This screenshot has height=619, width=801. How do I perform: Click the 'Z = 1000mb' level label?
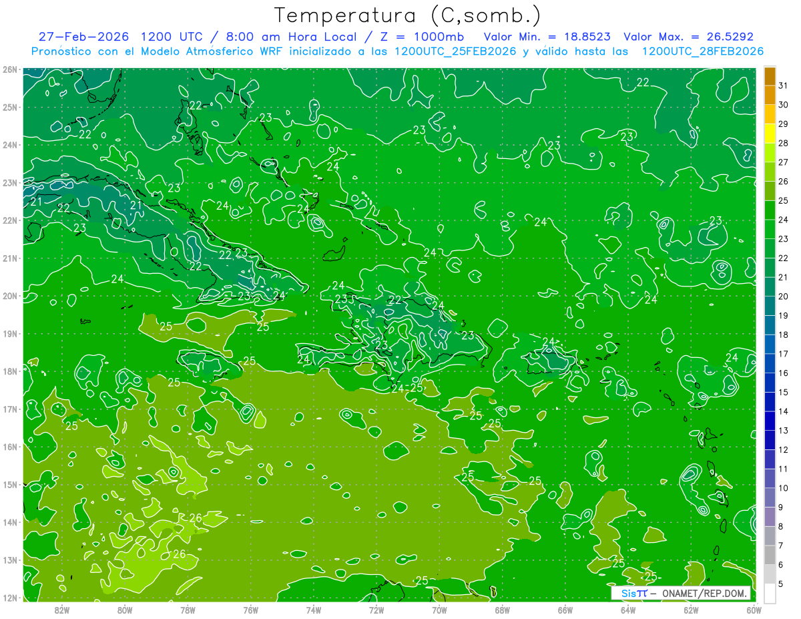(x=423, y=37)
